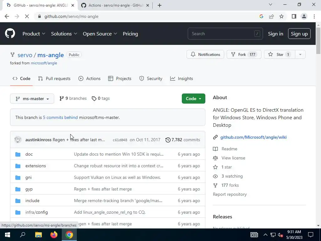The image size is (321, 241).
Task: Open a new browser tab
Action: 160,5
